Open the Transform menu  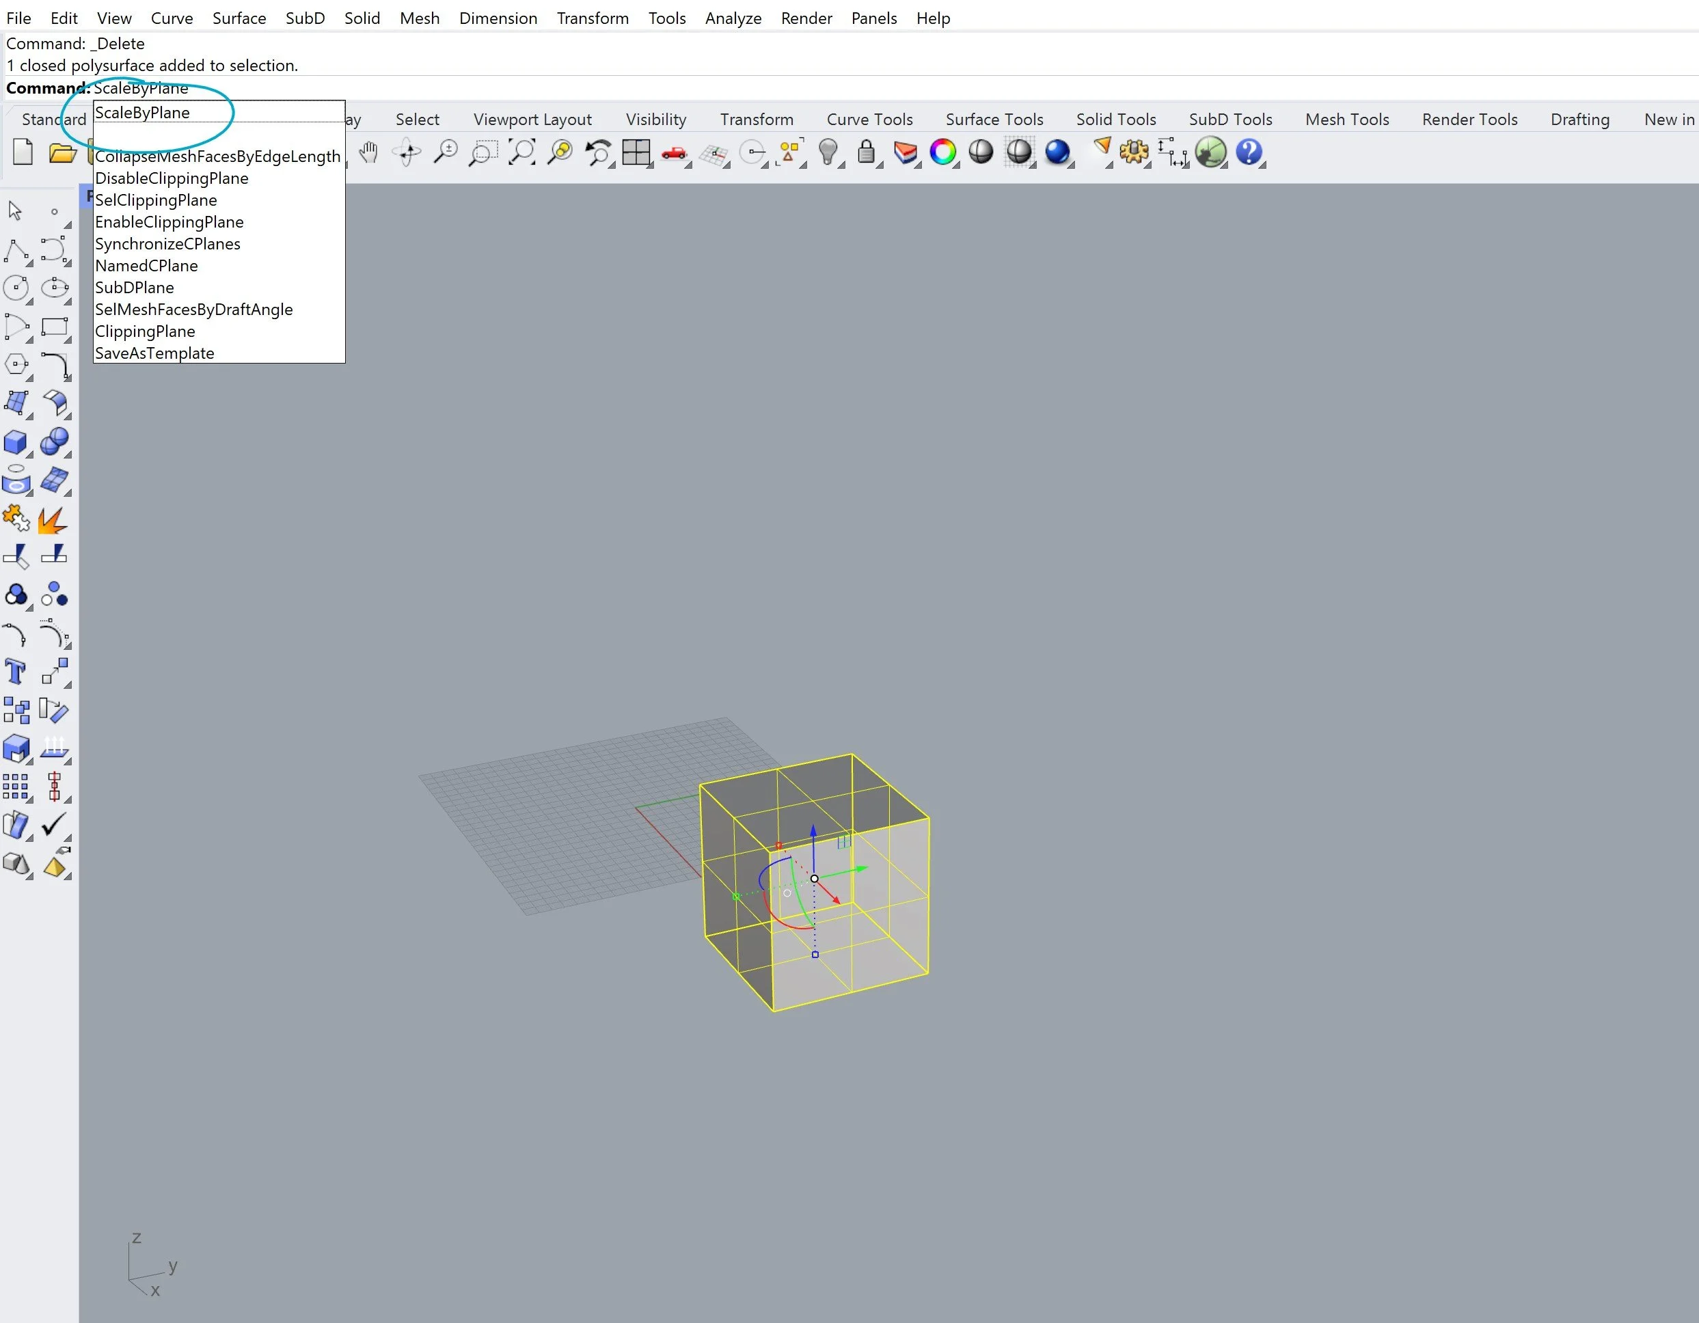592,18
